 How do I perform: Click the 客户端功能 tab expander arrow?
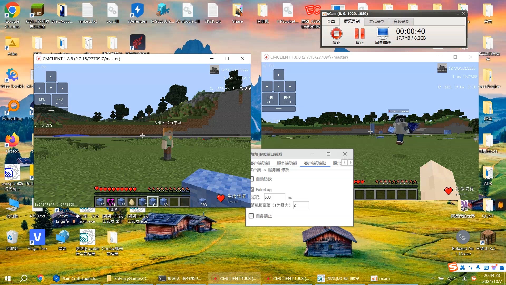tap(350, 163)
